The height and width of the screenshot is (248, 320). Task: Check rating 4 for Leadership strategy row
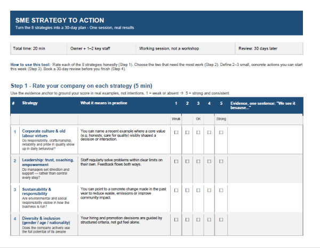tap(209, 161)
